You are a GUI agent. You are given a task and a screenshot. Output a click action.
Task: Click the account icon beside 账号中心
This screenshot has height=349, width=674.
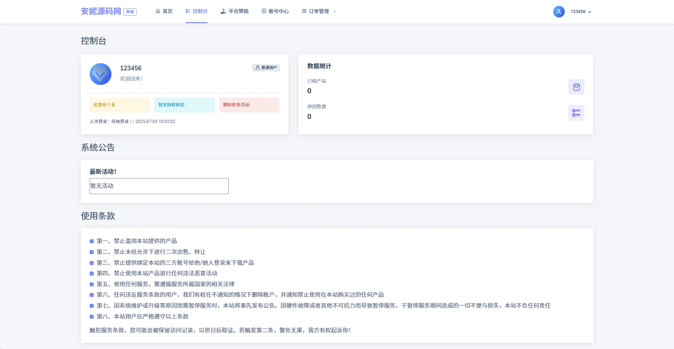(264, 11)
